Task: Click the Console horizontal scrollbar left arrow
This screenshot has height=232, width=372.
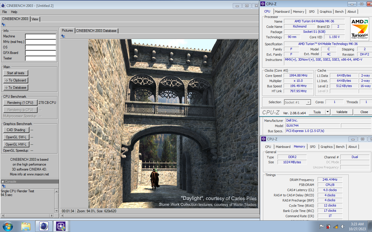Action: coord(3,215)
